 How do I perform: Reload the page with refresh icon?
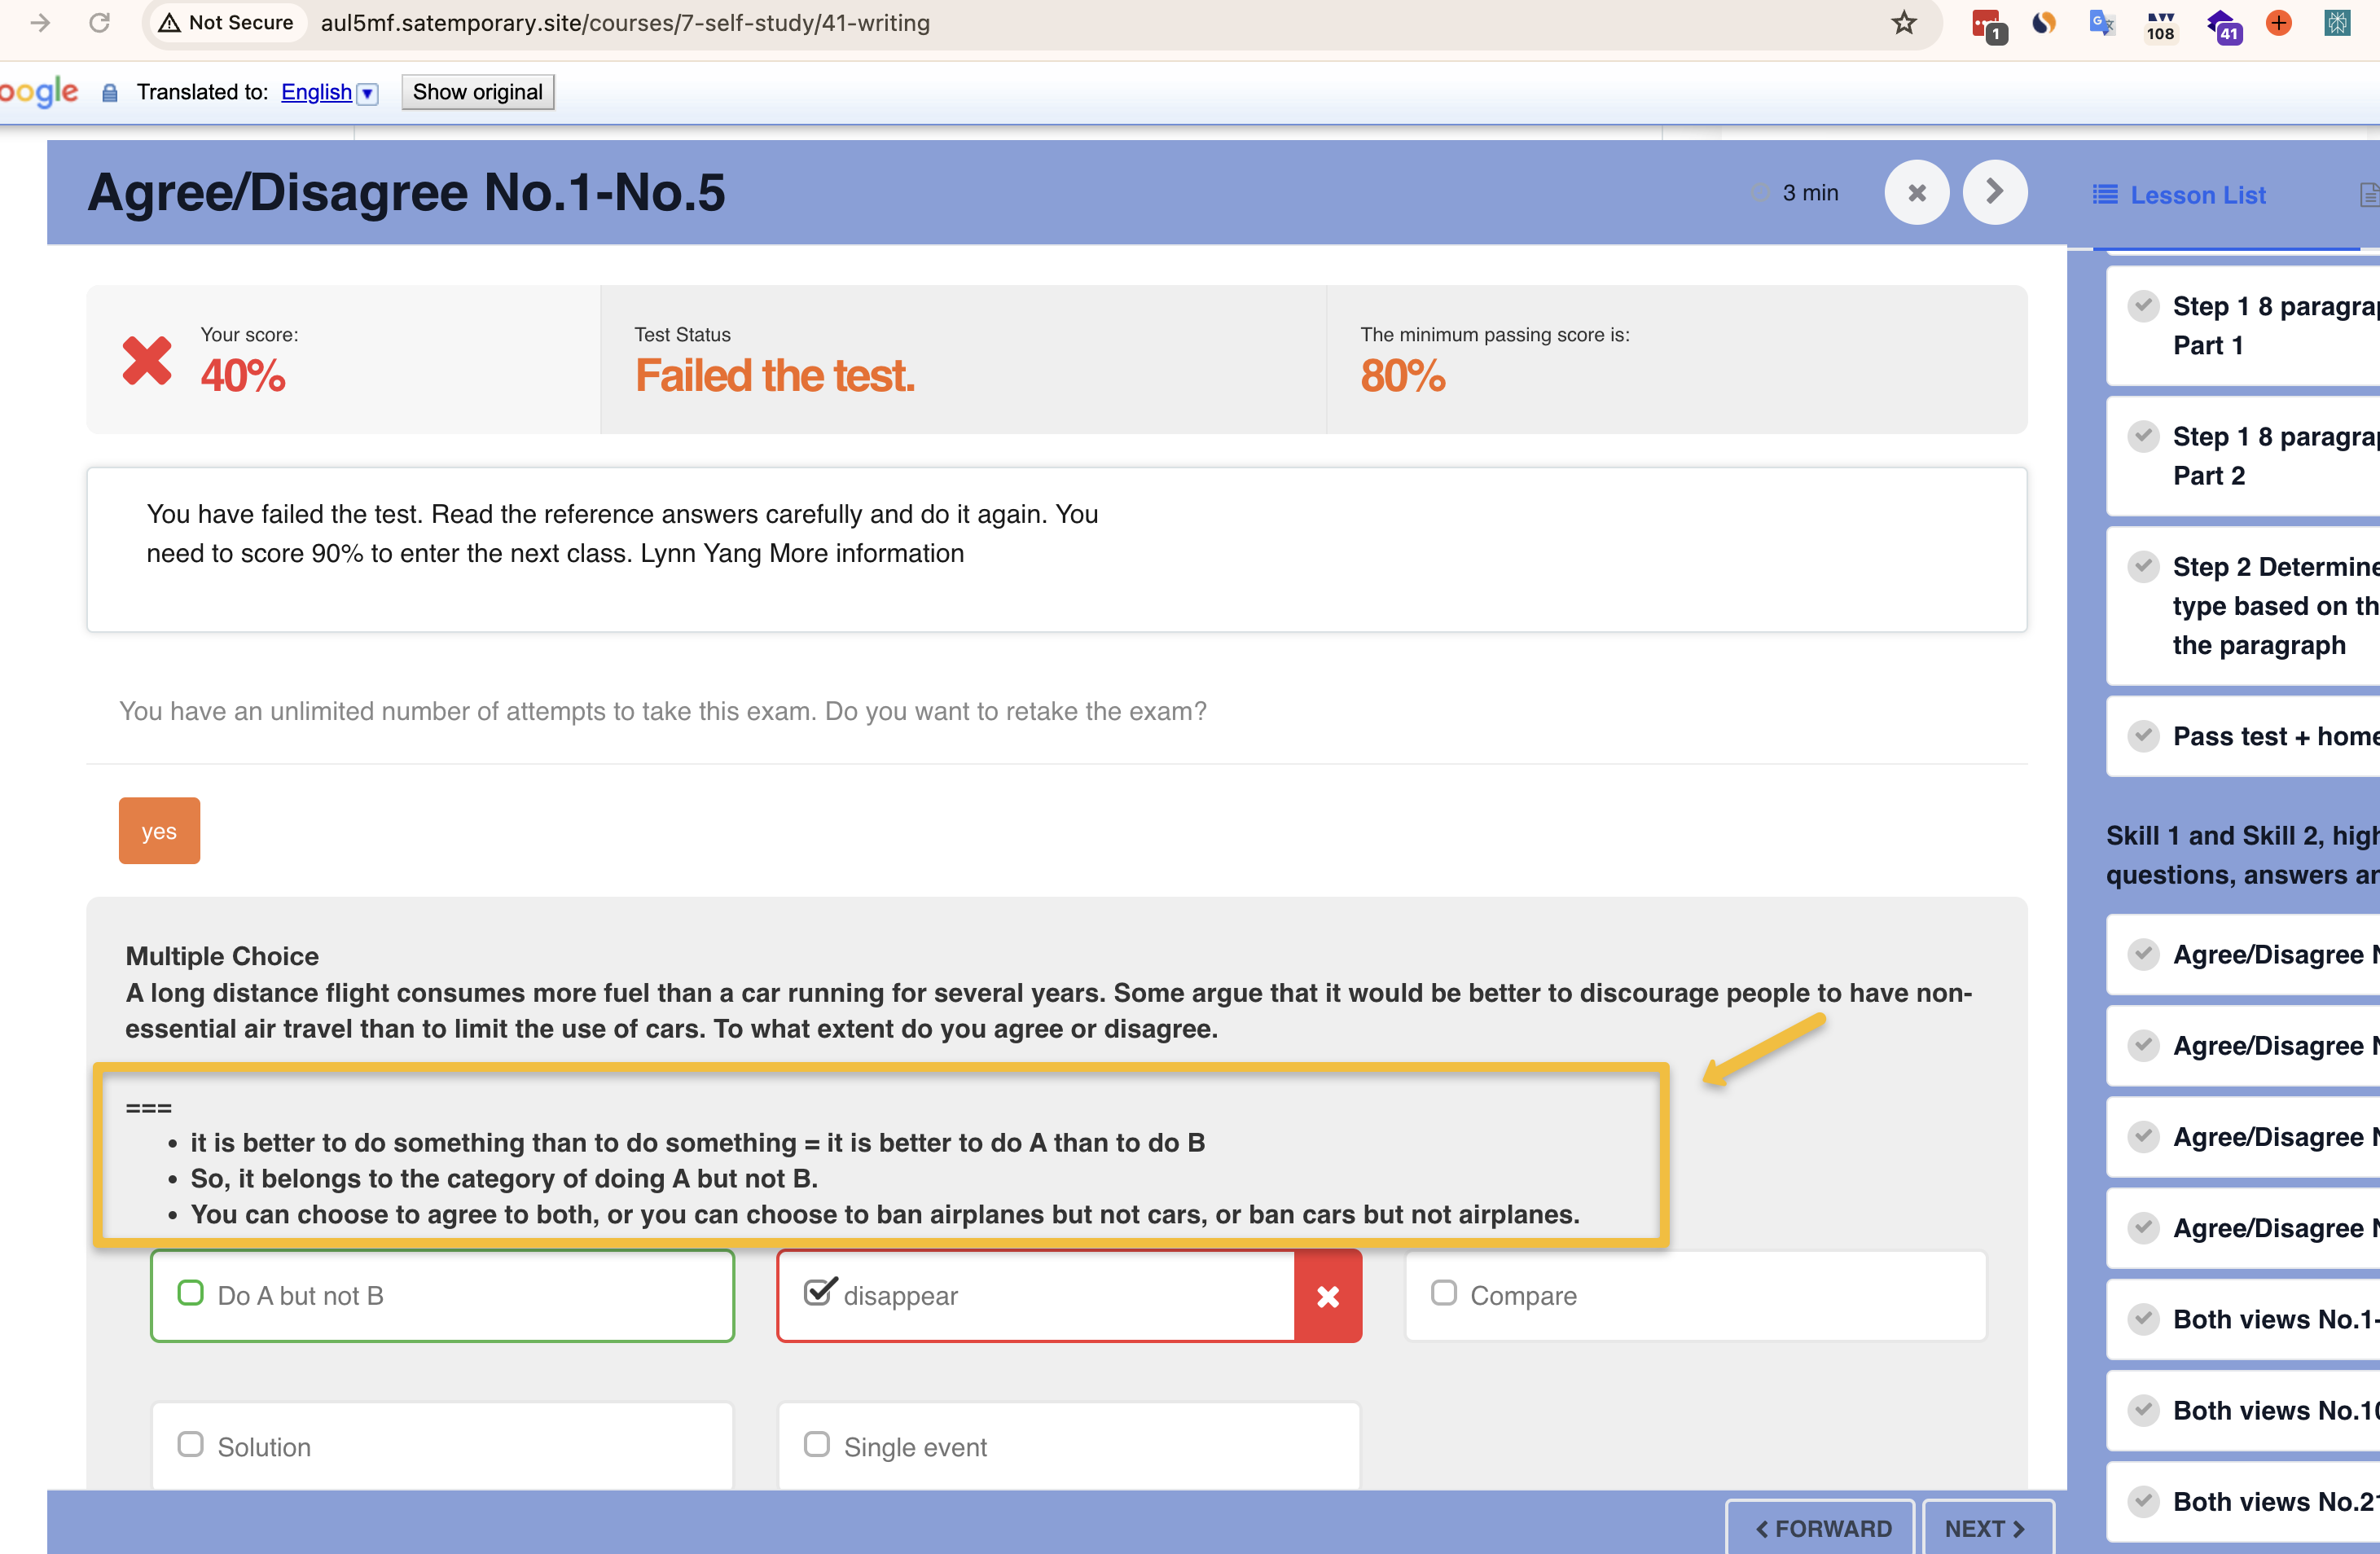pos(99,22)
